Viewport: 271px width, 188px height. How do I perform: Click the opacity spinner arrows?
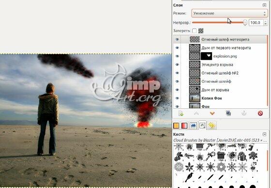click(x=266, y=23)
